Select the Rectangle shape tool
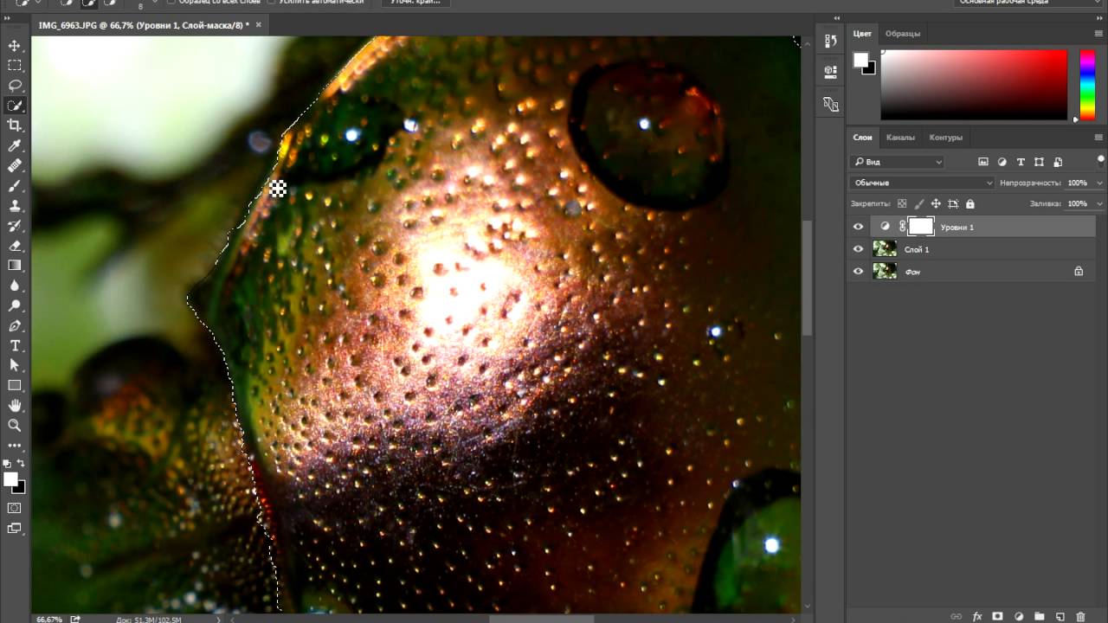Viewport: 1108px width, 623px height. [15, 385]
